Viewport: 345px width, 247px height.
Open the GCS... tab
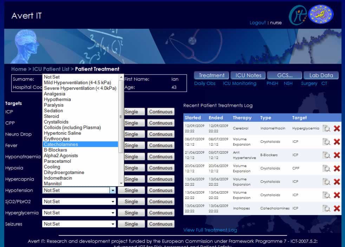pos(285,75)
